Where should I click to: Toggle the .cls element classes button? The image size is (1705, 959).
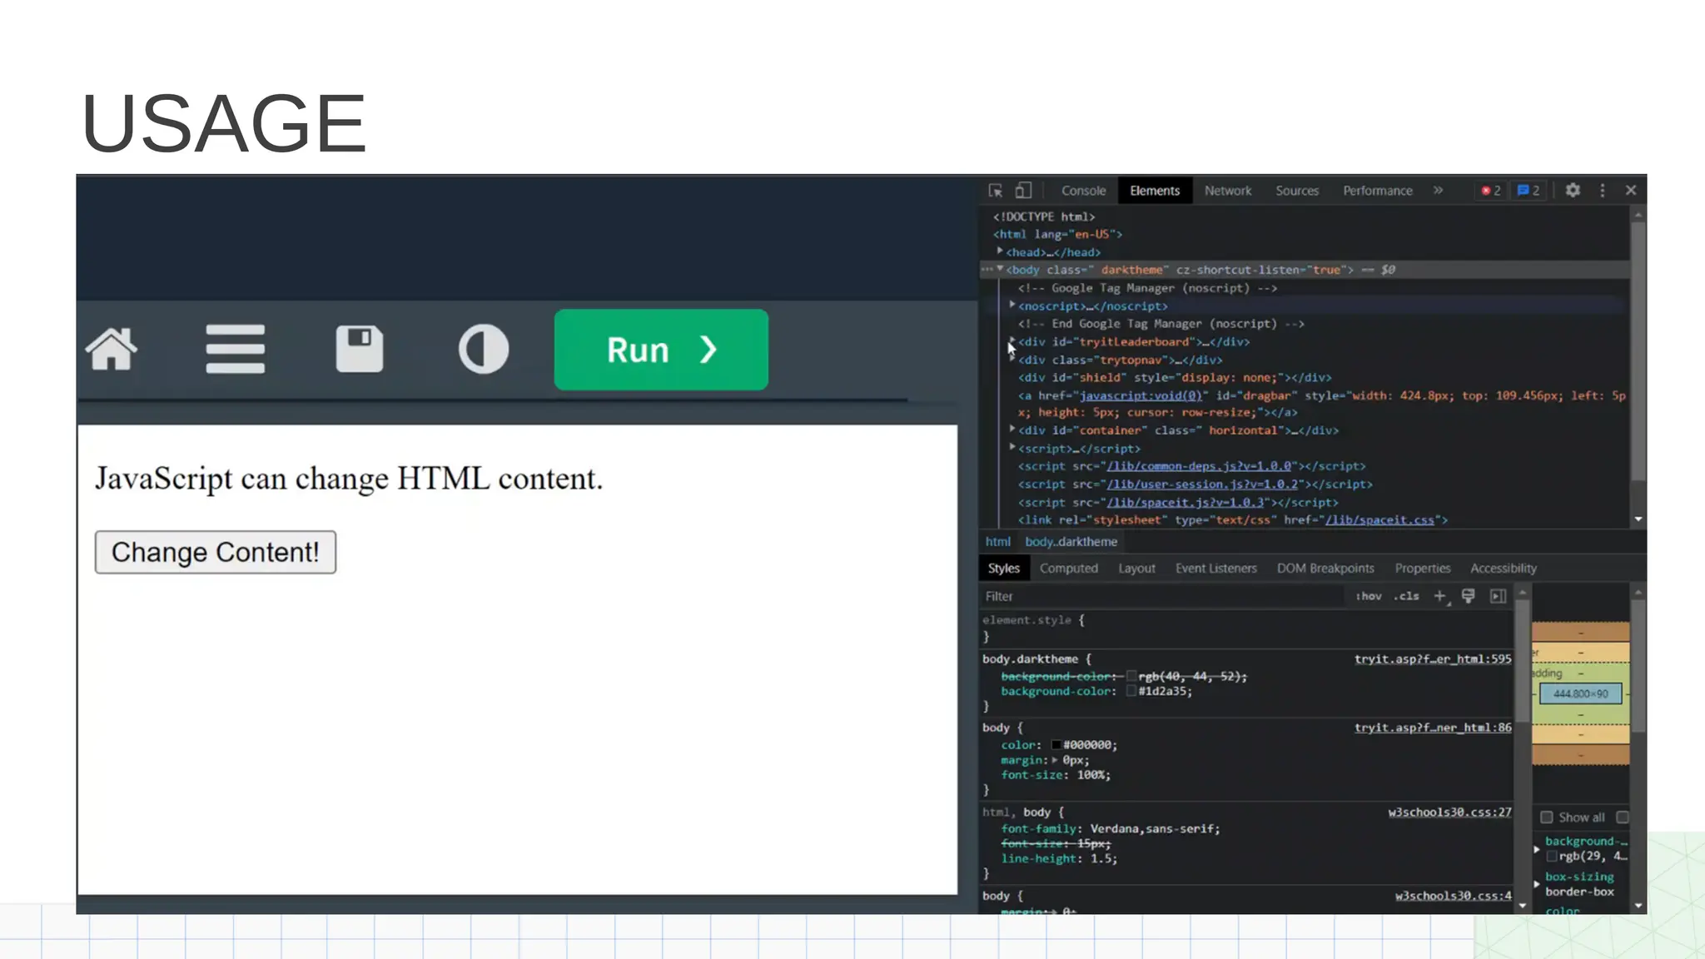click(1406, 596)
